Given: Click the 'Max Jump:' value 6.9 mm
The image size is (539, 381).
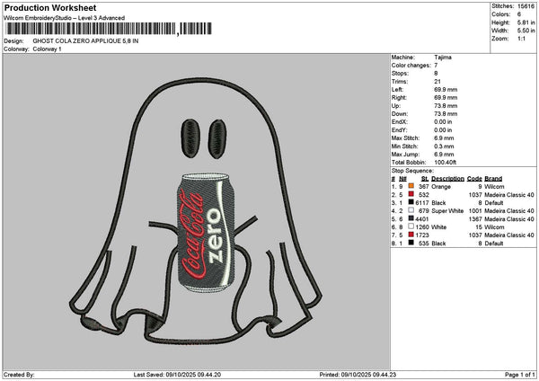Looking at the screenshot, I should (444, 155).
